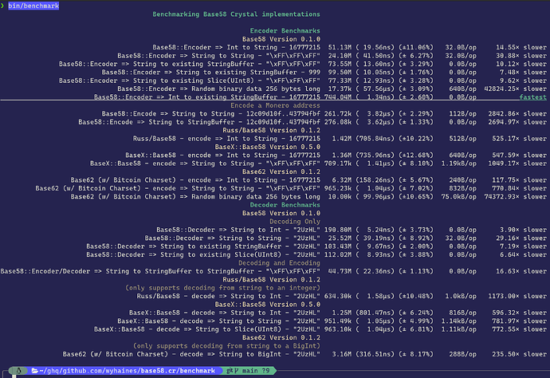Click the 1.11kB/op memory value
550x378 pixels.
459,329
